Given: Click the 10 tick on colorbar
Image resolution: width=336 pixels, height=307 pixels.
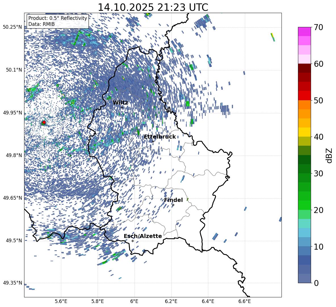Looking at the screenshot, I should click(318, 247).
